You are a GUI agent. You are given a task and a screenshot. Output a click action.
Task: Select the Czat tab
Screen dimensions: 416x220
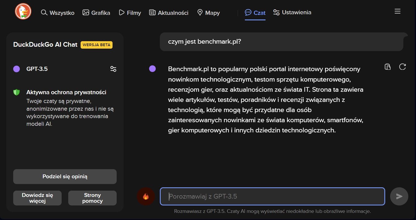point(255,13)
